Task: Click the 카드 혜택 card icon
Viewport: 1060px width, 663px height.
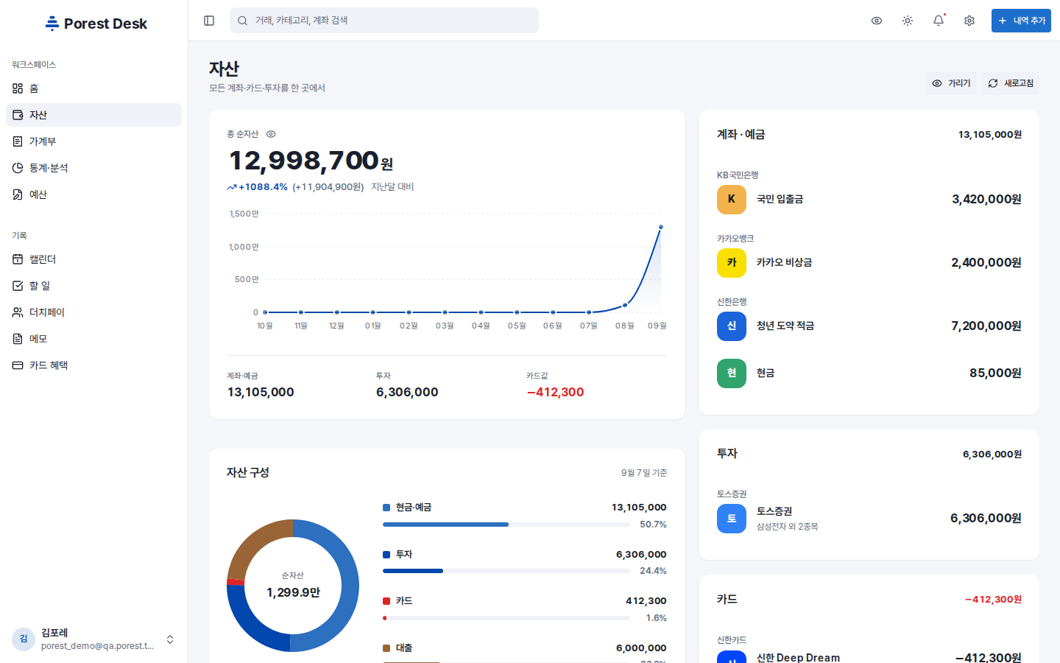Action: (x=18, y=365)
